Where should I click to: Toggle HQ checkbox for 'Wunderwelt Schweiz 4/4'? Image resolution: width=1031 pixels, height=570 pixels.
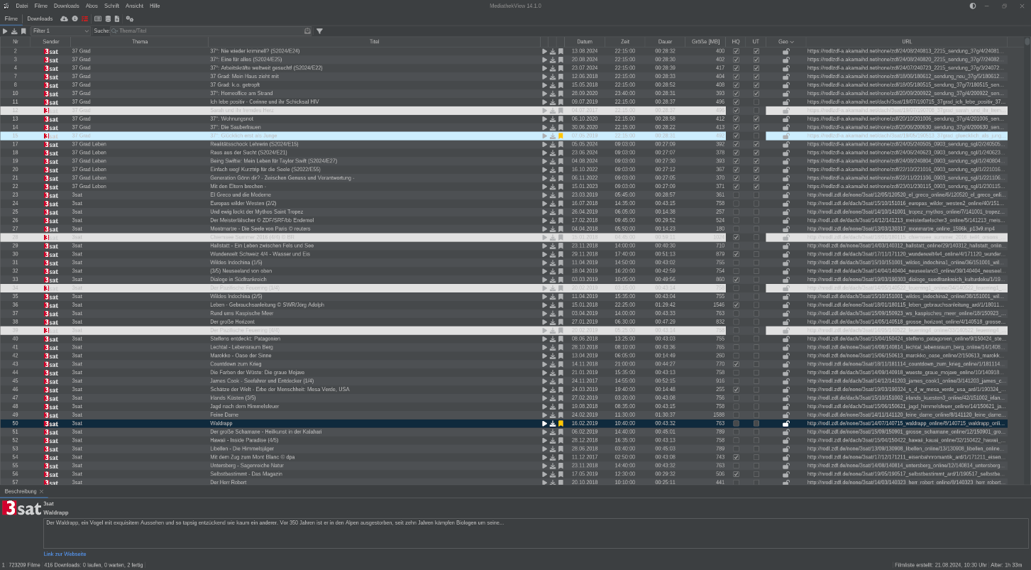(x=736, y=254)
